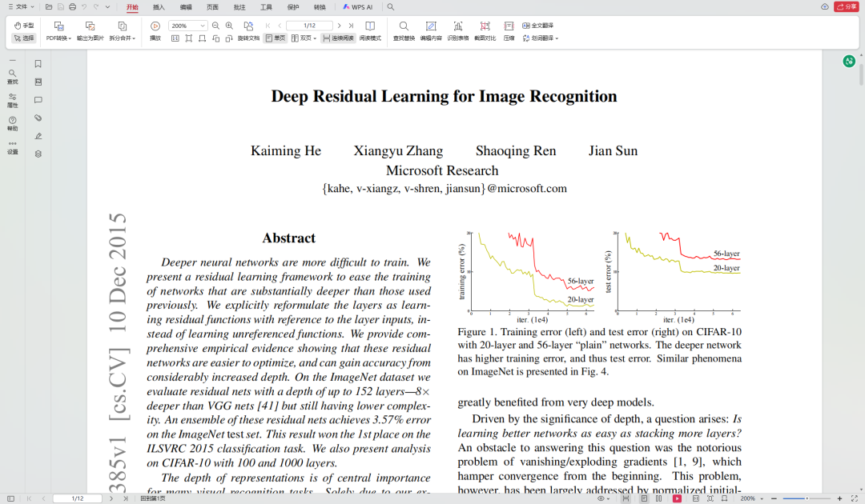The width and height of the screenshot is (865, 504).
Task: Open the 文件 file menu
Action: [21, 7]
